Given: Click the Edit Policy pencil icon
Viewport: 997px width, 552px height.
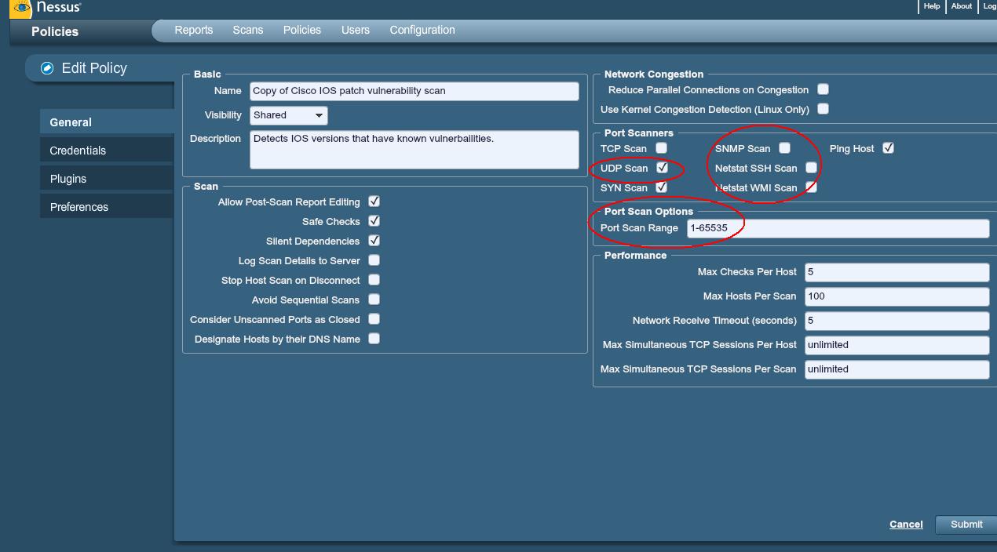Looking at the screenshot, I should [x=47, y=68].
